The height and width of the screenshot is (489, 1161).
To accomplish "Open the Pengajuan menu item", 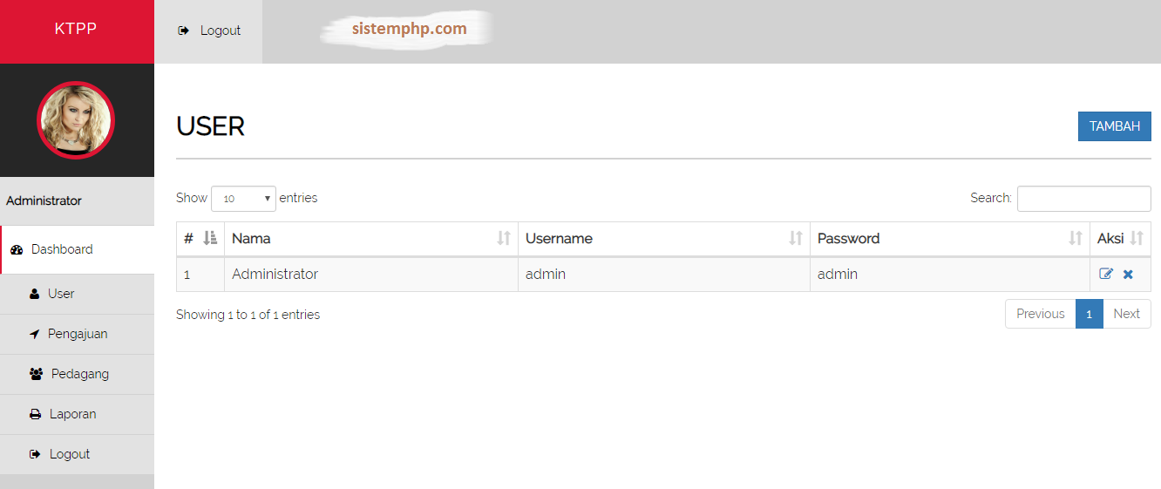I will pos(78,334).
